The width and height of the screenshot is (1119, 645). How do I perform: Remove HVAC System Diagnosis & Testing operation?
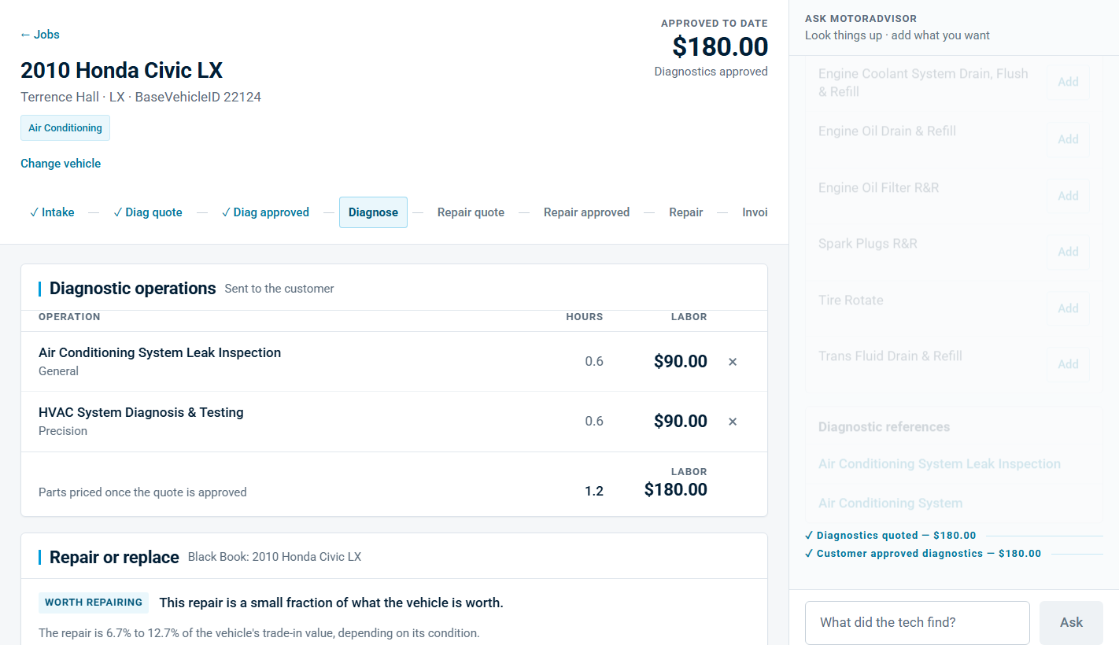(733, 422)
